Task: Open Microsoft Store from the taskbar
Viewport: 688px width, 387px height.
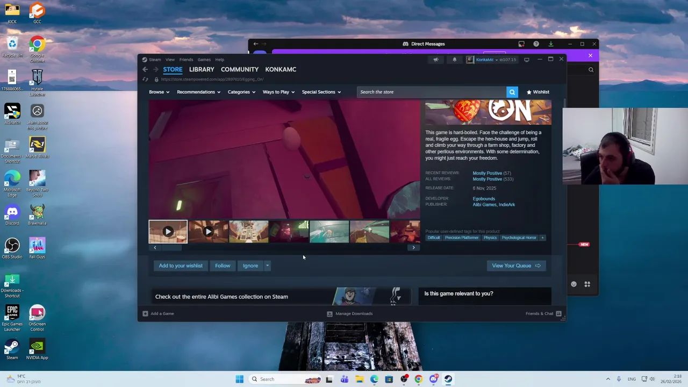Action: (389, 379)
